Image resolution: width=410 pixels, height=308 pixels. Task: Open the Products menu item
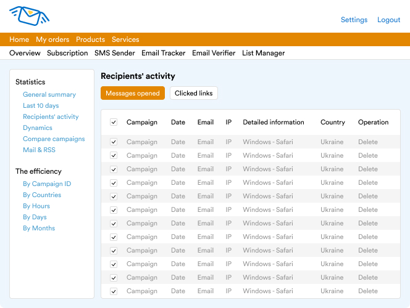[x=91, y=39]
